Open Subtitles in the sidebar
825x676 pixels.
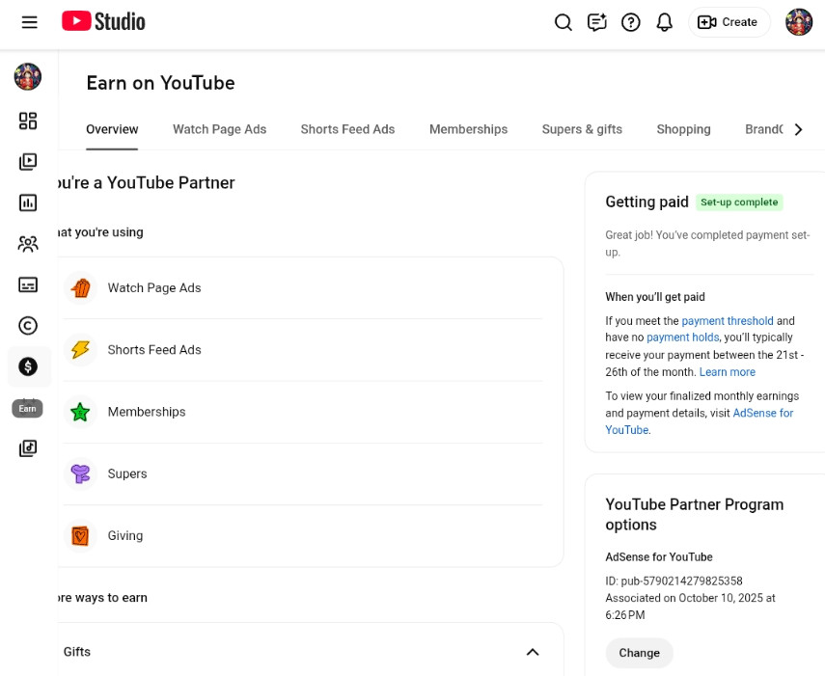[x=28, y=284]
